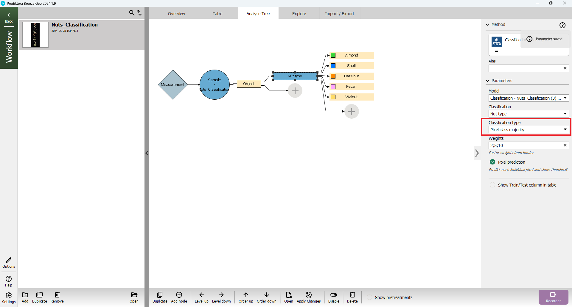Open the Method help question icon

562,25
